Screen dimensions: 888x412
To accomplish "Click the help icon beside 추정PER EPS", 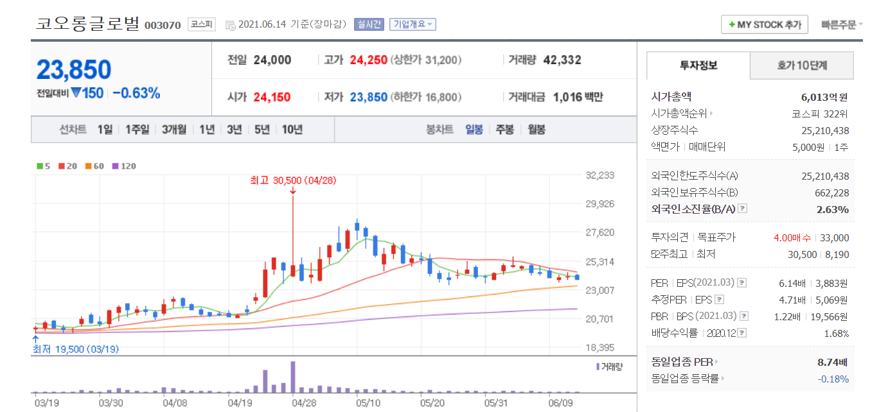I will pos(719,300).
